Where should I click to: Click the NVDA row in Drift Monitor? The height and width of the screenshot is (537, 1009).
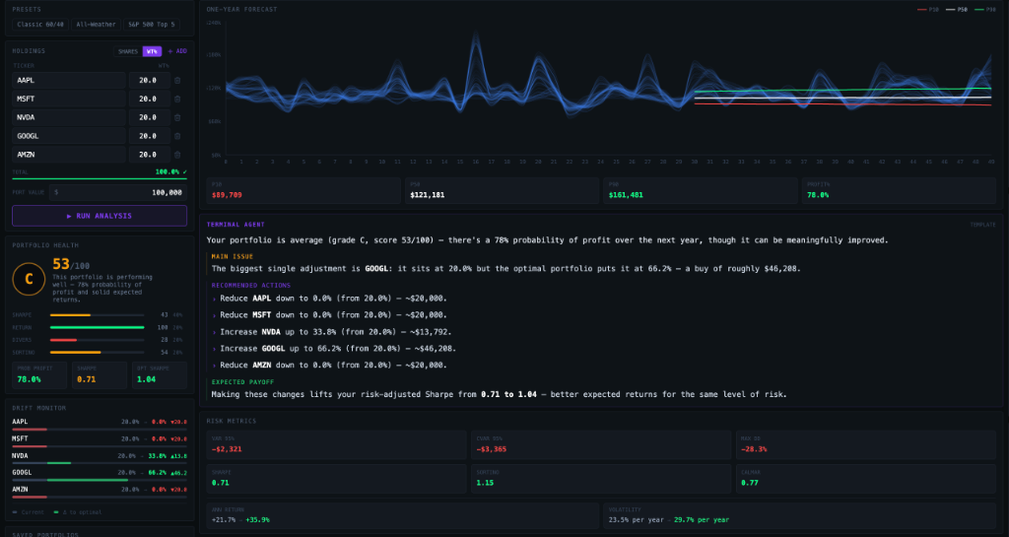pos(100,458)
